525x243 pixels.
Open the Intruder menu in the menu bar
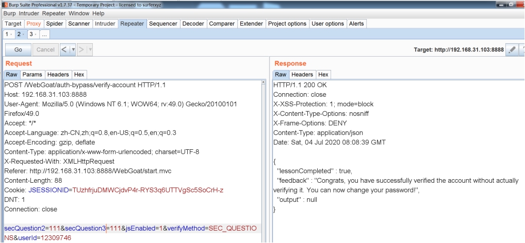pyautogui.click(x=29, y=13)
